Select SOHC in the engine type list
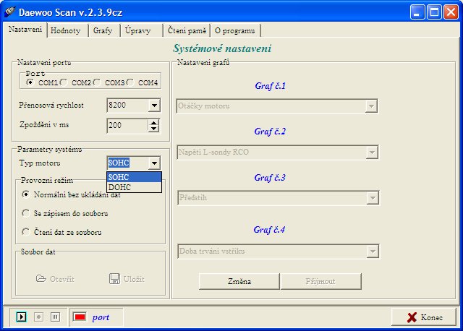The width and height of the screenshot is (463, 331). coord(134,177)
